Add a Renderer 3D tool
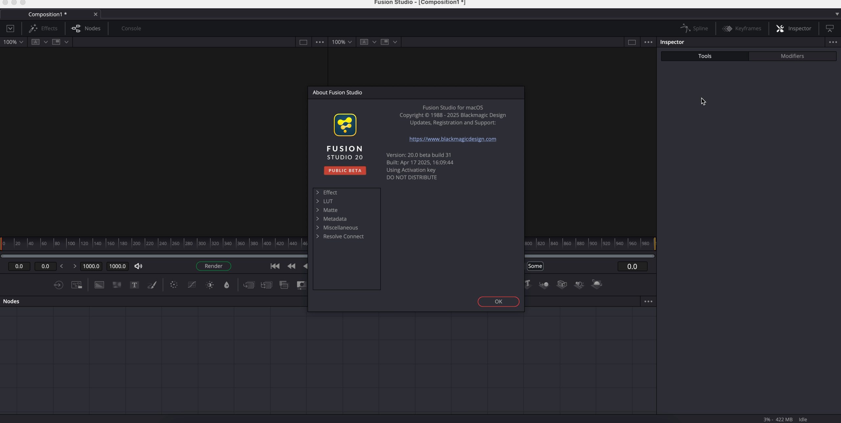Viewport: 841px width, 423px height. coord(597,284)
